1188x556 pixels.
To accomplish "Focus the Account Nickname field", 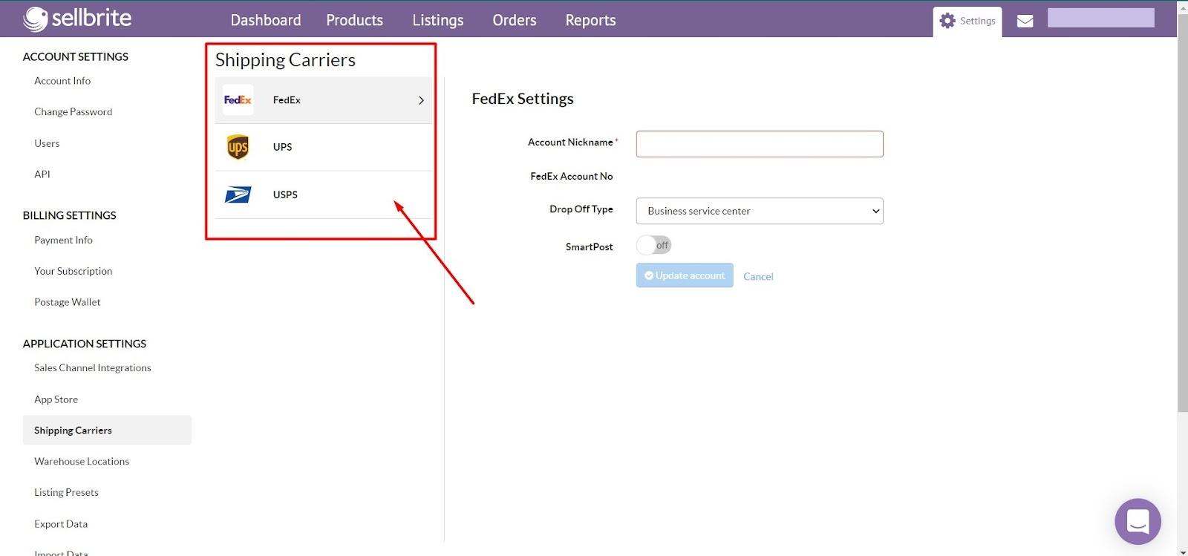I will click(760, 144).
